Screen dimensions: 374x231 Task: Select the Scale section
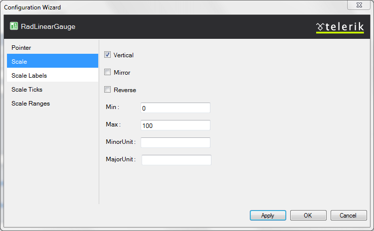[x=52, y=61]
